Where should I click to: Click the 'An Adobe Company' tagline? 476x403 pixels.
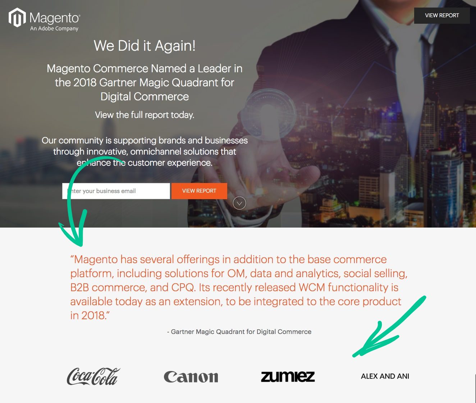click(54, 28)
